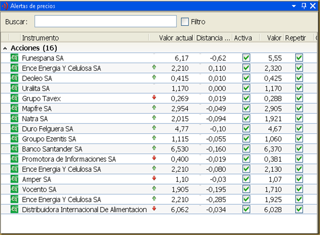Click the Eq icon beside Natra SA
Screen dimensions: 320x235
[14, 118]
